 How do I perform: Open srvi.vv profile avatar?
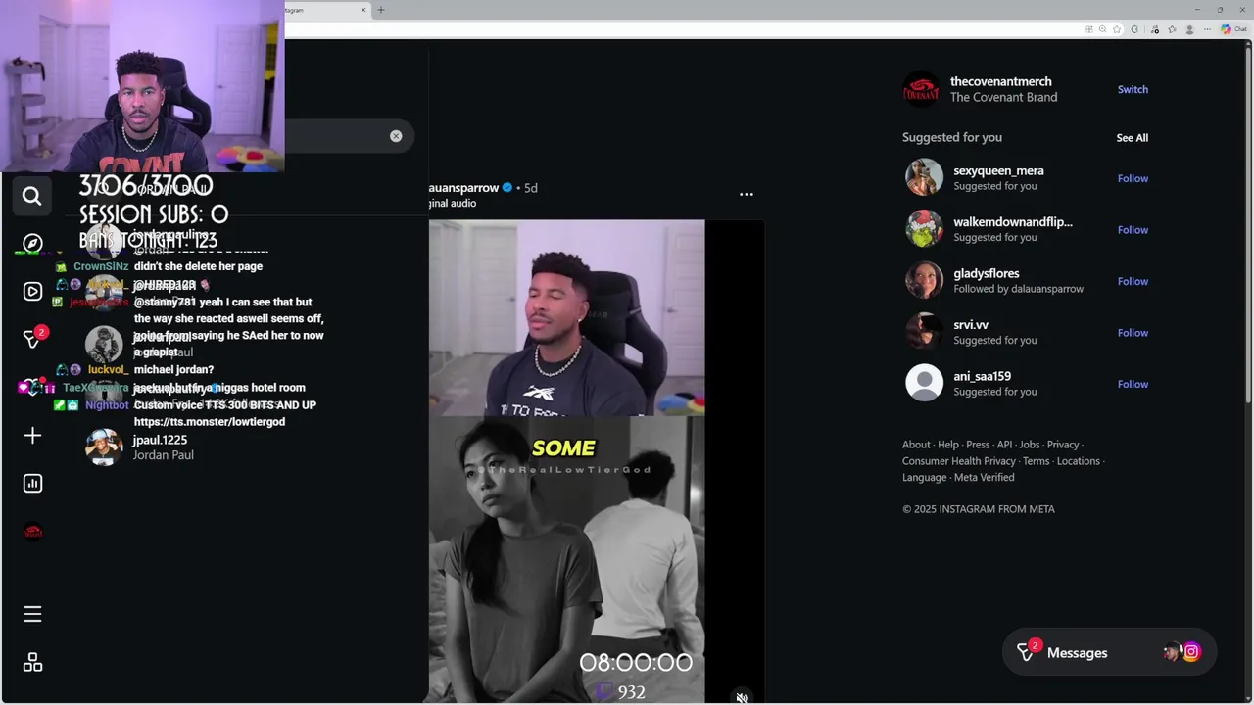coord(924,332)
